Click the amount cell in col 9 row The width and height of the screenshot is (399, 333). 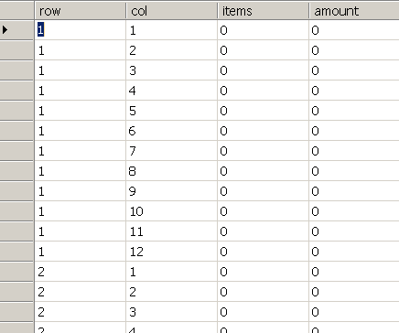pos(354,191)
